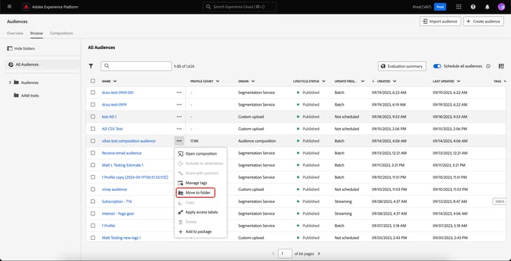Image resolution: width=511 pixels, height=261 pixels.
Task: Switch to the Compositions tab
Action: point(61,33)
